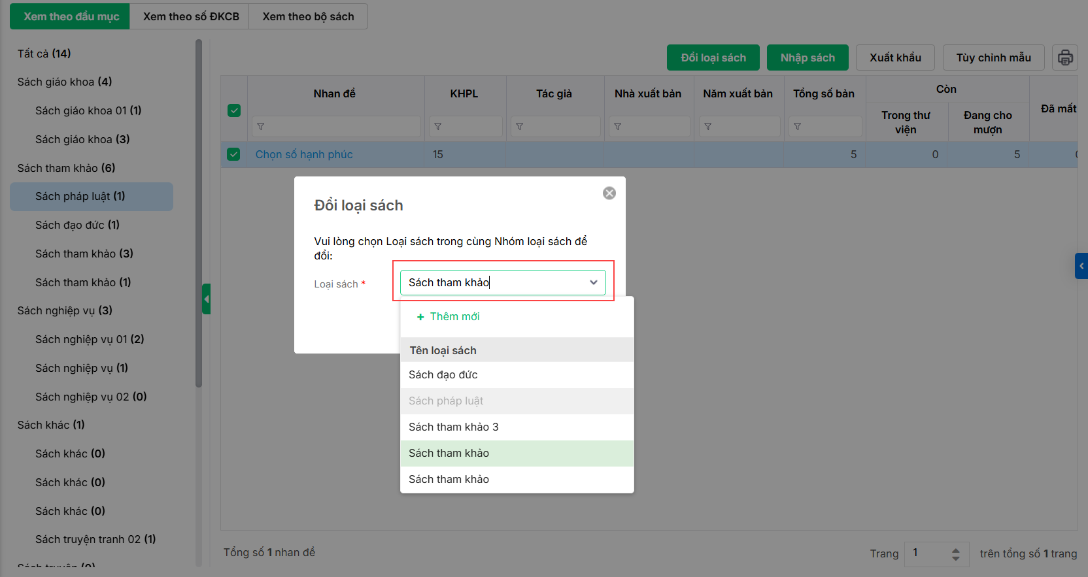Click filter icon in Nhà xuất bản column
The image size is (1088, 577).
click(x=618, y=127)
